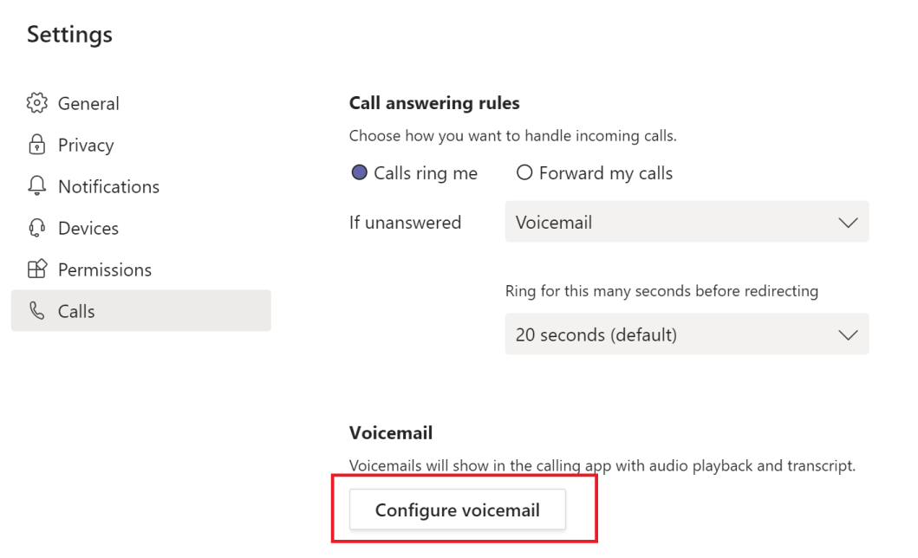Click the Permissions icon in sidebar

click(36, 269)
